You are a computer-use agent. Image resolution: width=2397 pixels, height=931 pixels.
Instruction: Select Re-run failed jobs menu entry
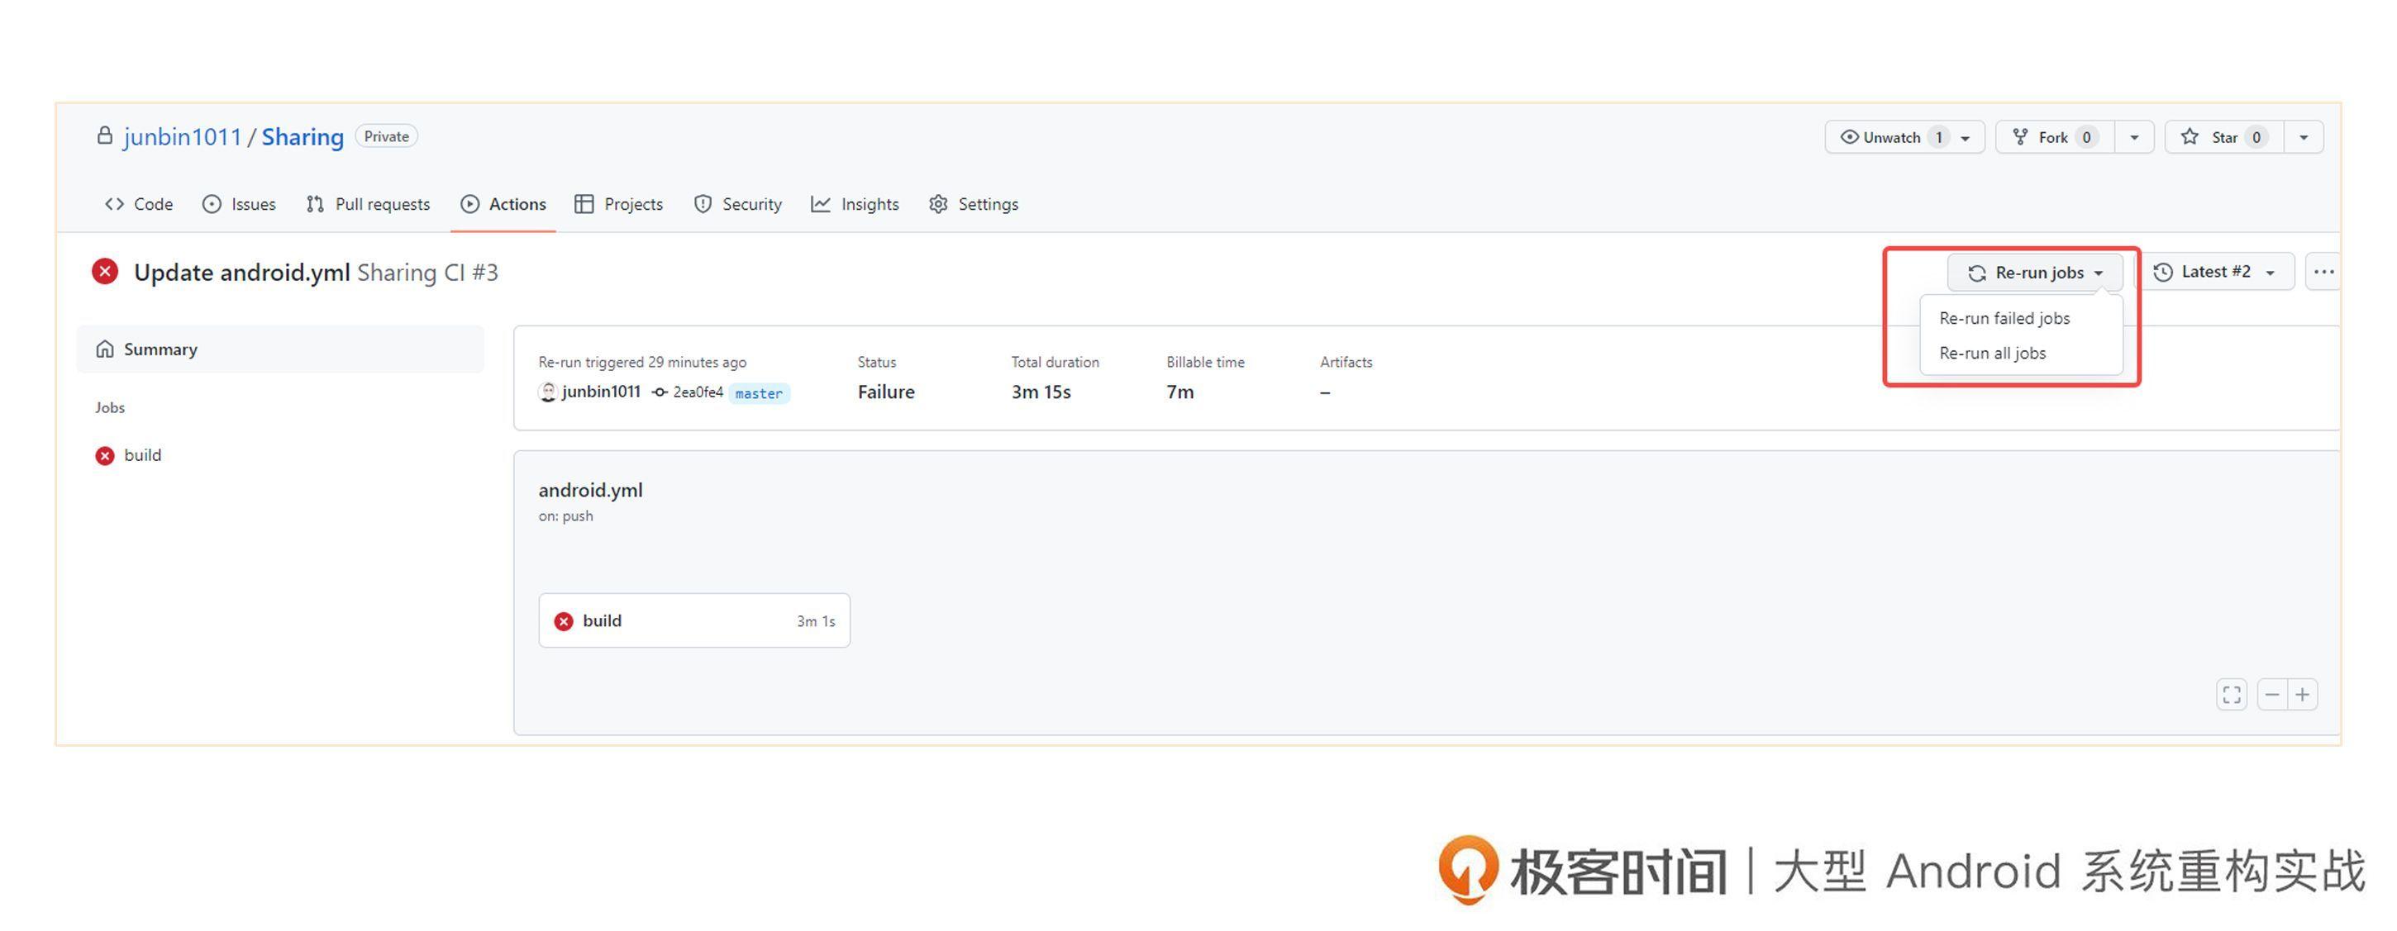tap(2004, 318)
